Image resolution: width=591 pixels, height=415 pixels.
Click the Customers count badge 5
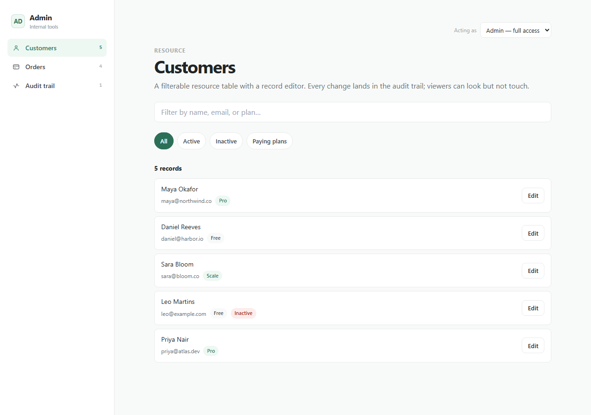101,47
